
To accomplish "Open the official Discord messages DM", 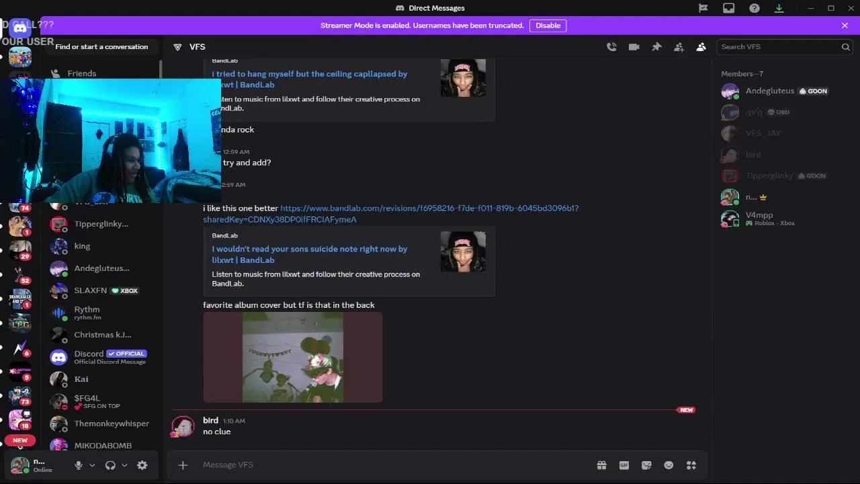I will (x=102, y=357).
